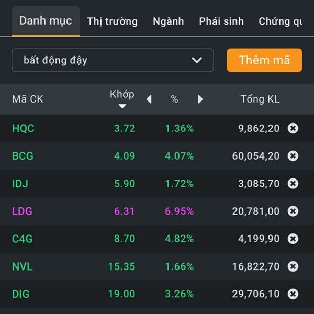Remove HQC from the watchlist
Image resolution: width=314 pixels, height=314 pixels.
pyautogui.click(x=293, y=128)
